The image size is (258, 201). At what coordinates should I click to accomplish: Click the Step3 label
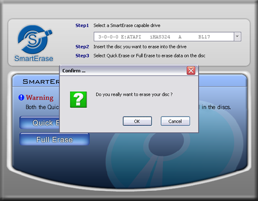pos(82,56)
